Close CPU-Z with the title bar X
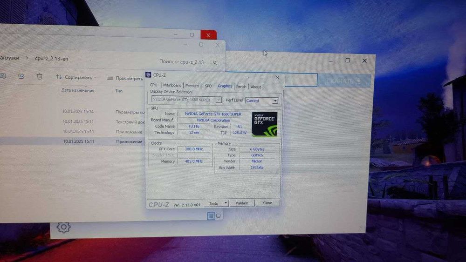Viewport: 466px width, 262px height. [x=277, y=77]
